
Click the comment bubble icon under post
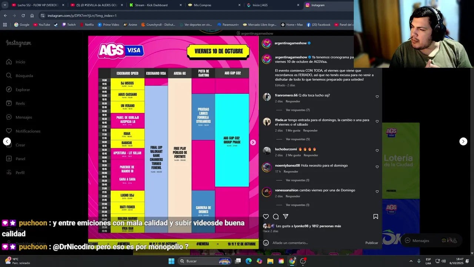pos(276,217)
